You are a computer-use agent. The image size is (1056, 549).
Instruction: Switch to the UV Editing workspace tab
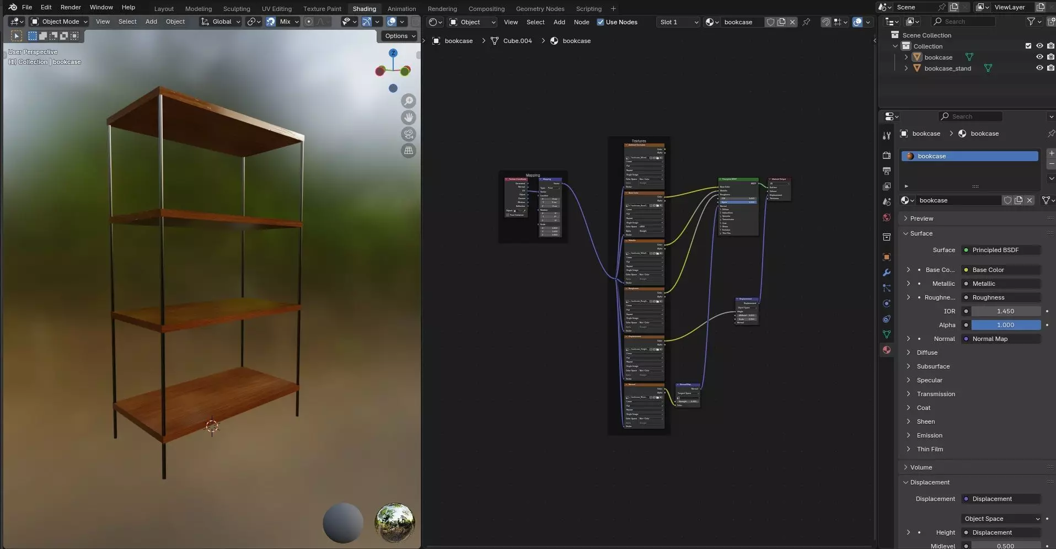[276, 9]
